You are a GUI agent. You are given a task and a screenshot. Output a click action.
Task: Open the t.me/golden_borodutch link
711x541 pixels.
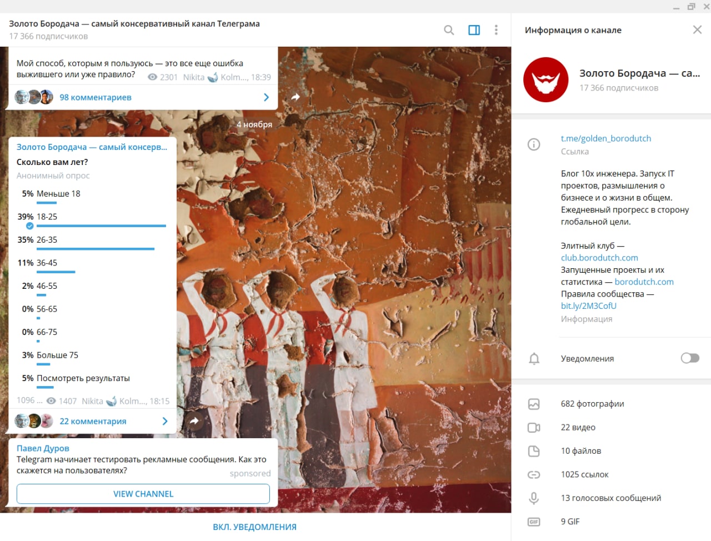tap(606, 138)
